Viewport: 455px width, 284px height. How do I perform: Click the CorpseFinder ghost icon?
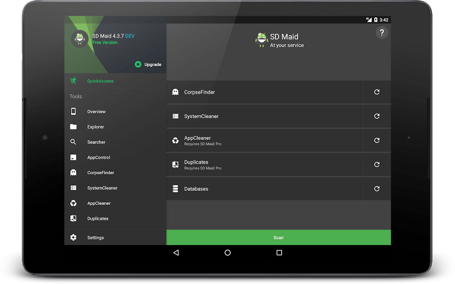[74, 172]
